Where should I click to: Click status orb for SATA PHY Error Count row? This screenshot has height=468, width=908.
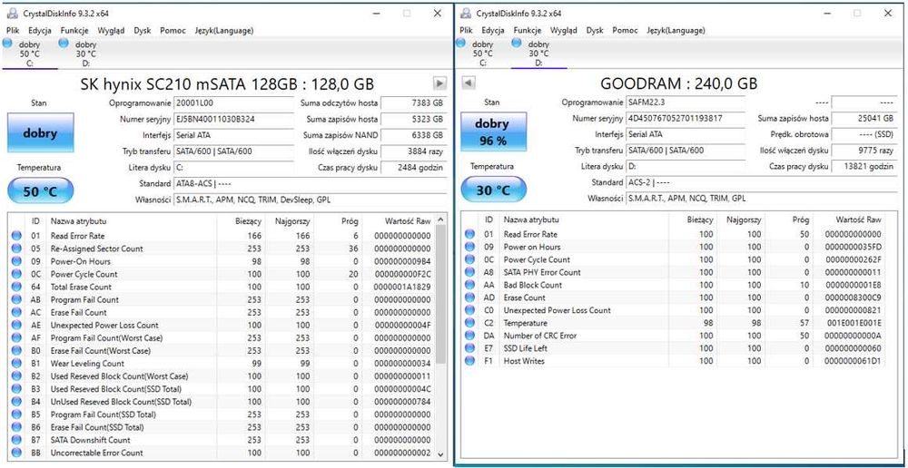click(x=469, y=272)
